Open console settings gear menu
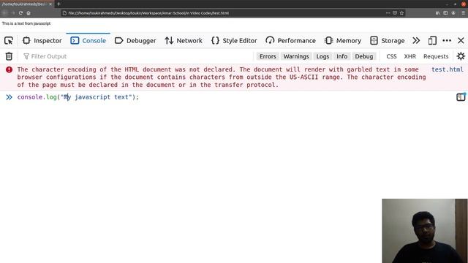The image size is (468, 263). 461,56
